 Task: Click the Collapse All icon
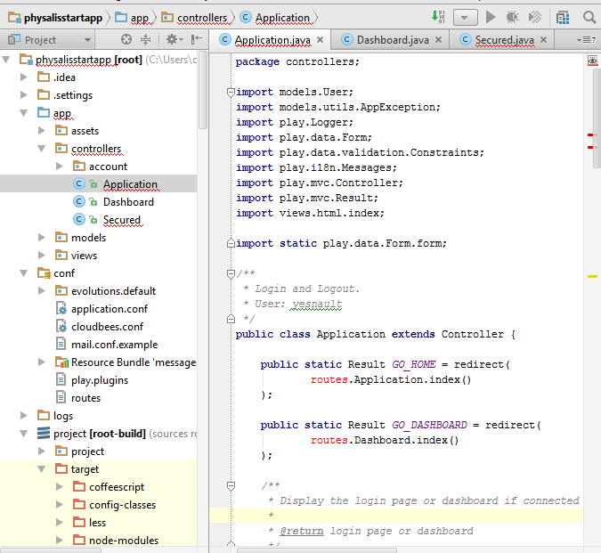pos(146,40)
